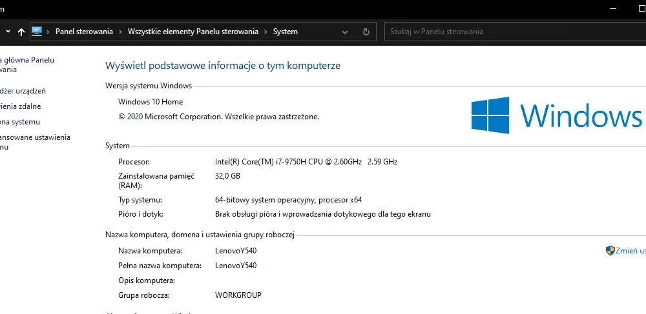Open Panel sterowania breadcrumb
The image size is (646, 314).
pos(84,32)
